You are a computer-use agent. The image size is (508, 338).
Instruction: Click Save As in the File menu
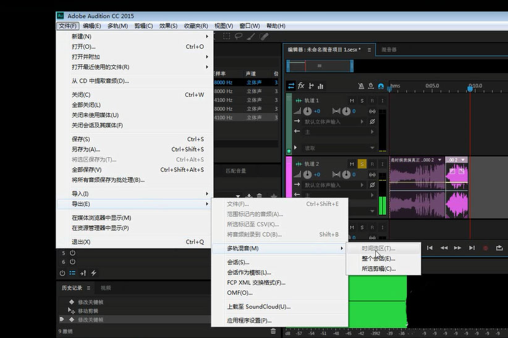click(85, 149)
